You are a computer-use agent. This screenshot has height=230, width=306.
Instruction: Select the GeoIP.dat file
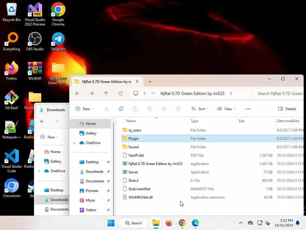pyautogui.click(x=212, y=155)
